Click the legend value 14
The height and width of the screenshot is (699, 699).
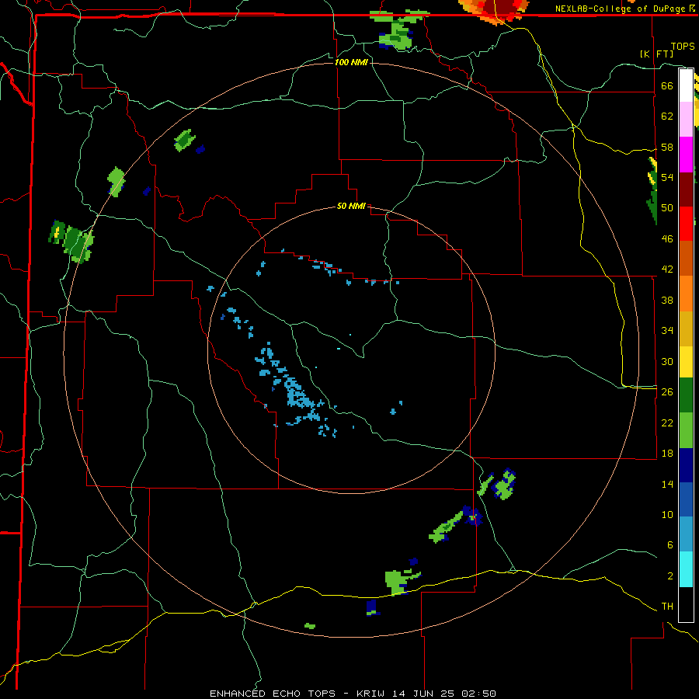(667, 484)
